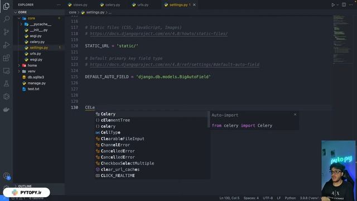Change UTF-8 encoding in status bar
This screenshot has height=201, width=357.
tap(268, 198)
